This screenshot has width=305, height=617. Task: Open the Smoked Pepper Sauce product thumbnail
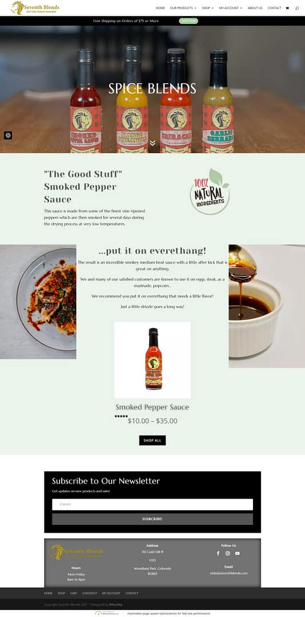pos(152,360)
